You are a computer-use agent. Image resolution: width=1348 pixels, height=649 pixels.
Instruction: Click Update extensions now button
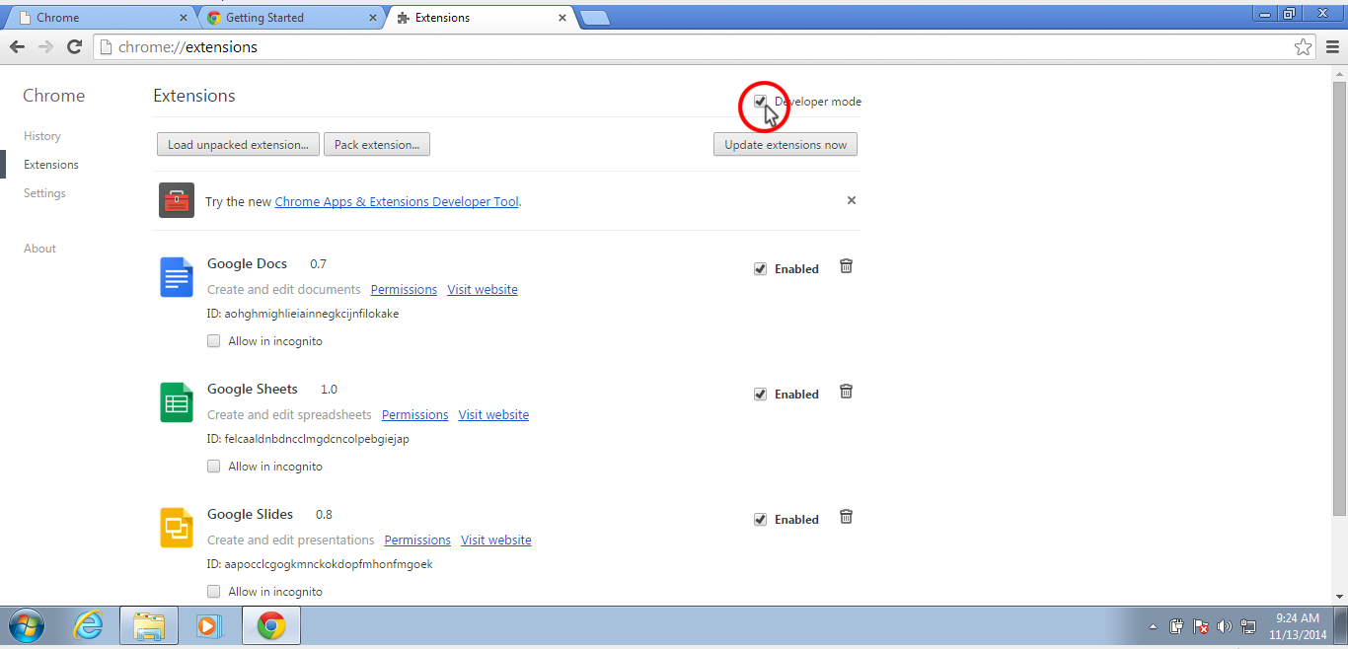click(786, 145)
